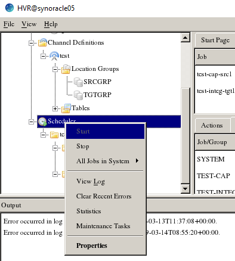Screen dimensions: 235x261
Task: Select the test-integ-tgt1 job row
Action: [x=215, y=91]
